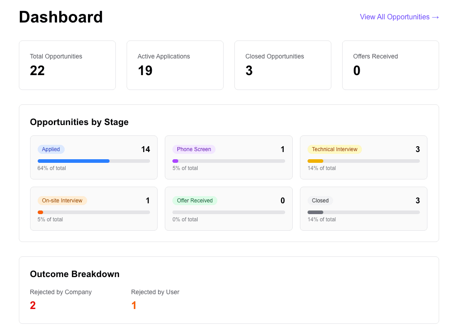Select the Total Opportunities card

point(67,65)
